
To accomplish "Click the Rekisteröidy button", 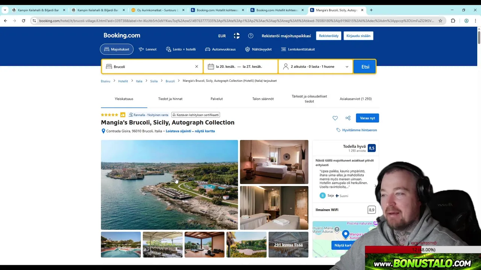I will (329, 36).
